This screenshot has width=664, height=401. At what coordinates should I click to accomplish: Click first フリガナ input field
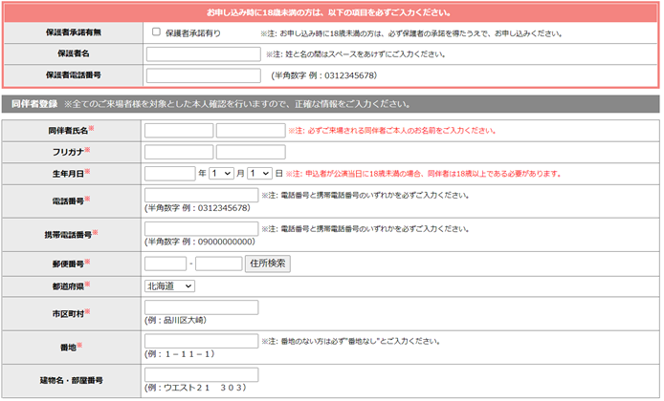[178, 152]
